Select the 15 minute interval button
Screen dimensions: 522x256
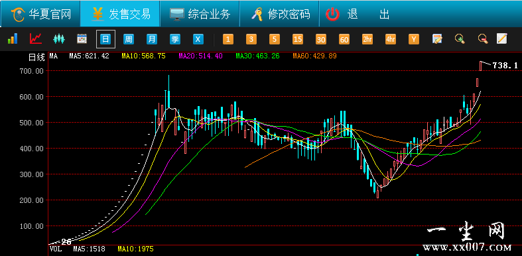click(298, 39)
